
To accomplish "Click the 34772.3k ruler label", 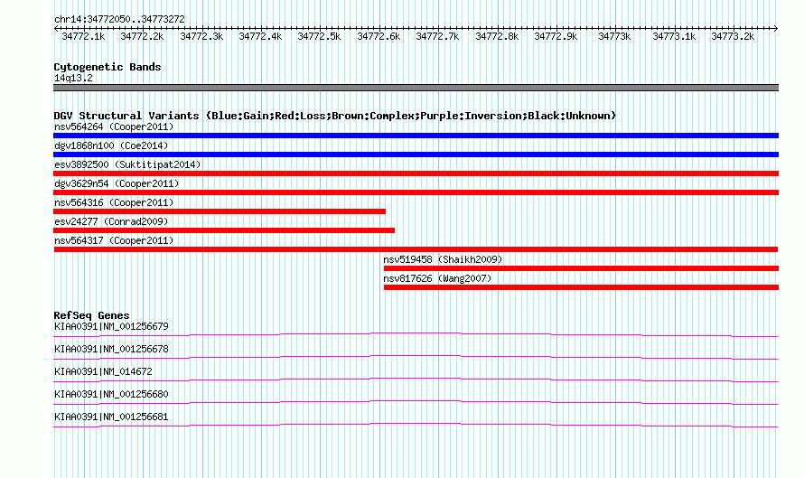I will click(201, 36).
